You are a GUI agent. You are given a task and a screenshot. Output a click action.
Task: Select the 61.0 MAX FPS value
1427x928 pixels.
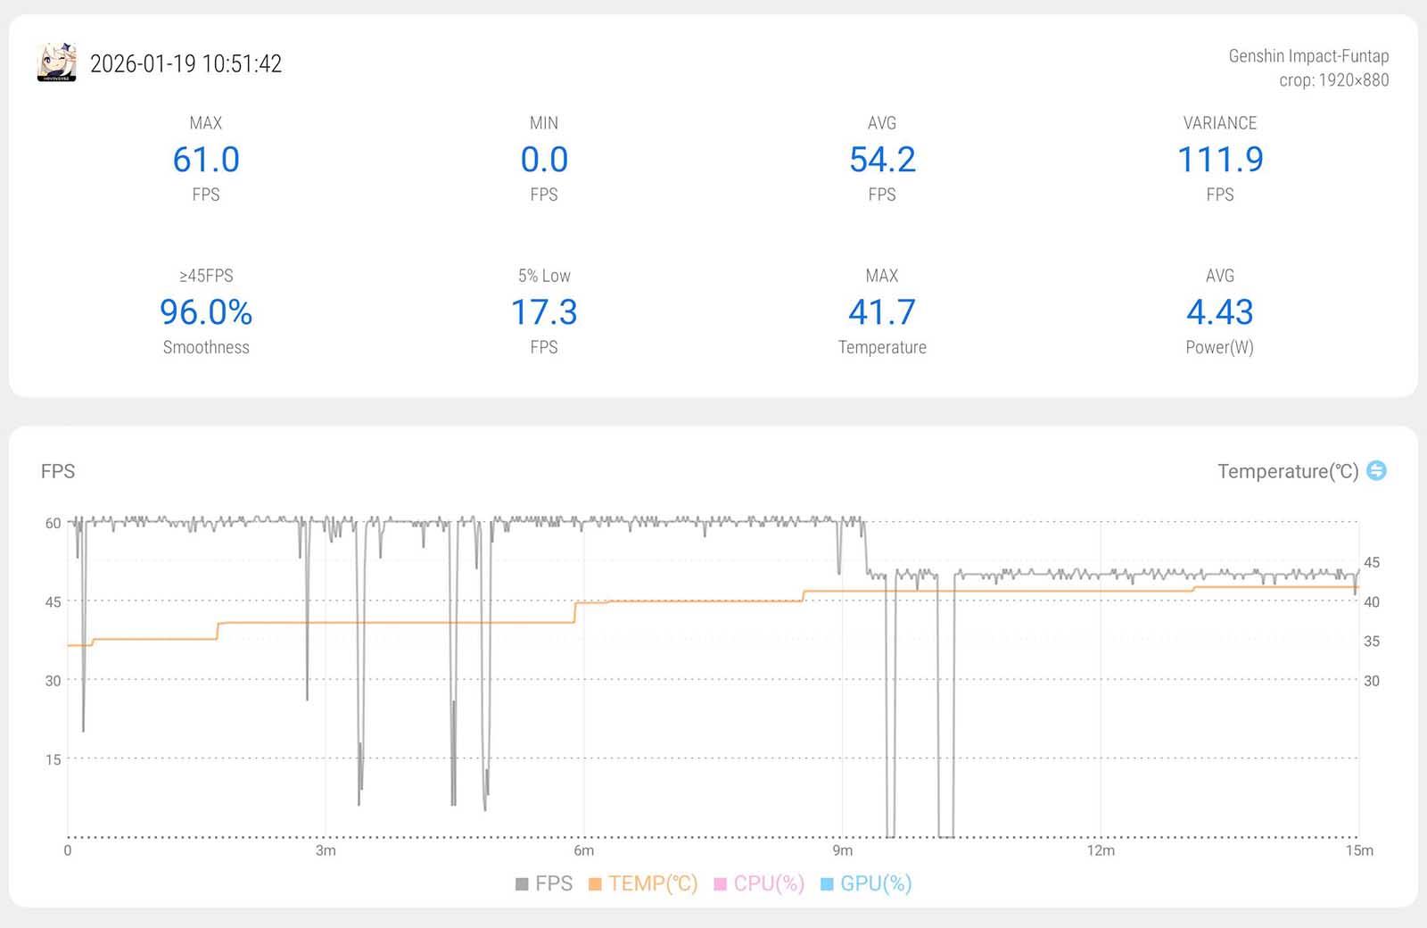click(x=206, y=160)
